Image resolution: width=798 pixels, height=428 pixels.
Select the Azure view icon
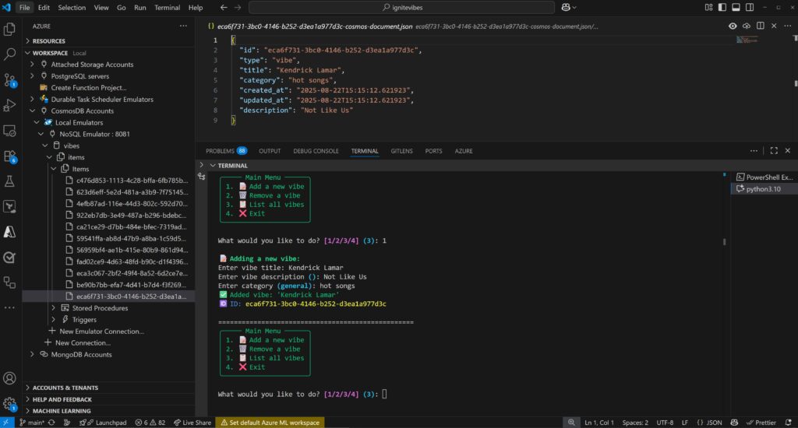(9, 232)
